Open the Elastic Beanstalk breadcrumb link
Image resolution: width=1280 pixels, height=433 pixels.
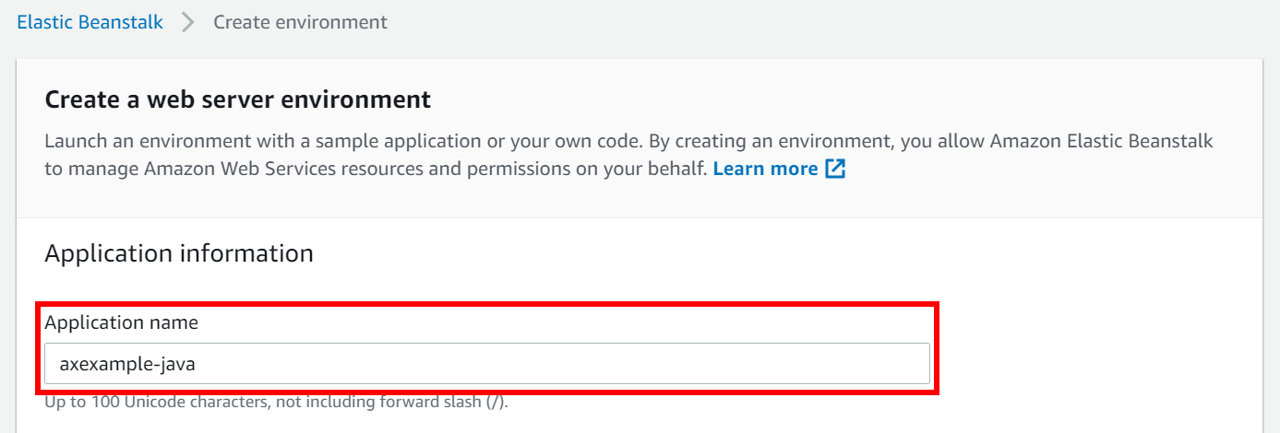tap(90, 22)
